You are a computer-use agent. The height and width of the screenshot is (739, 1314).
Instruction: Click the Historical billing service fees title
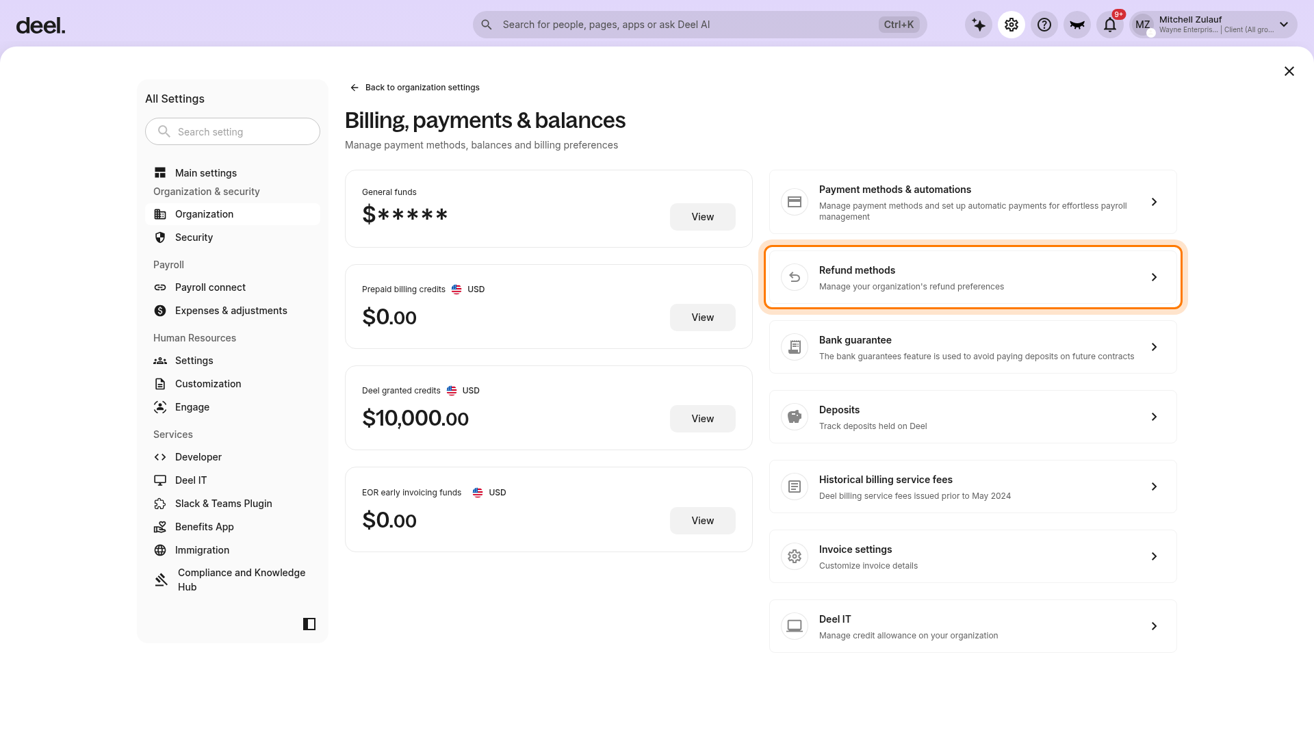point(886,480)
